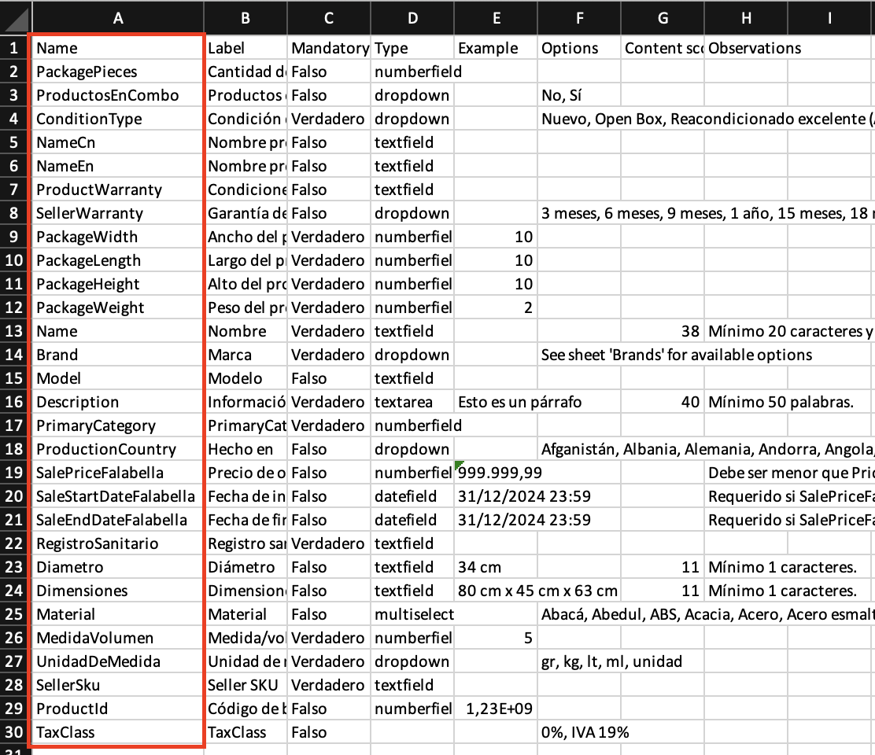This screenshot has height=755, width=875.
Task: Click cell containing Brand
Action: click(x=118, y=355)
